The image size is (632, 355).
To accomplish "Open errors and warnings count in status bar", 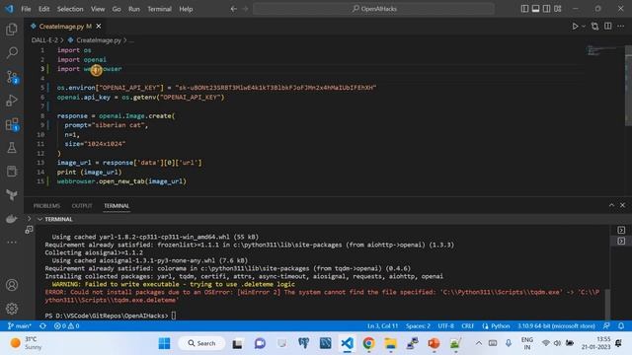I will [x=67, y=326].
